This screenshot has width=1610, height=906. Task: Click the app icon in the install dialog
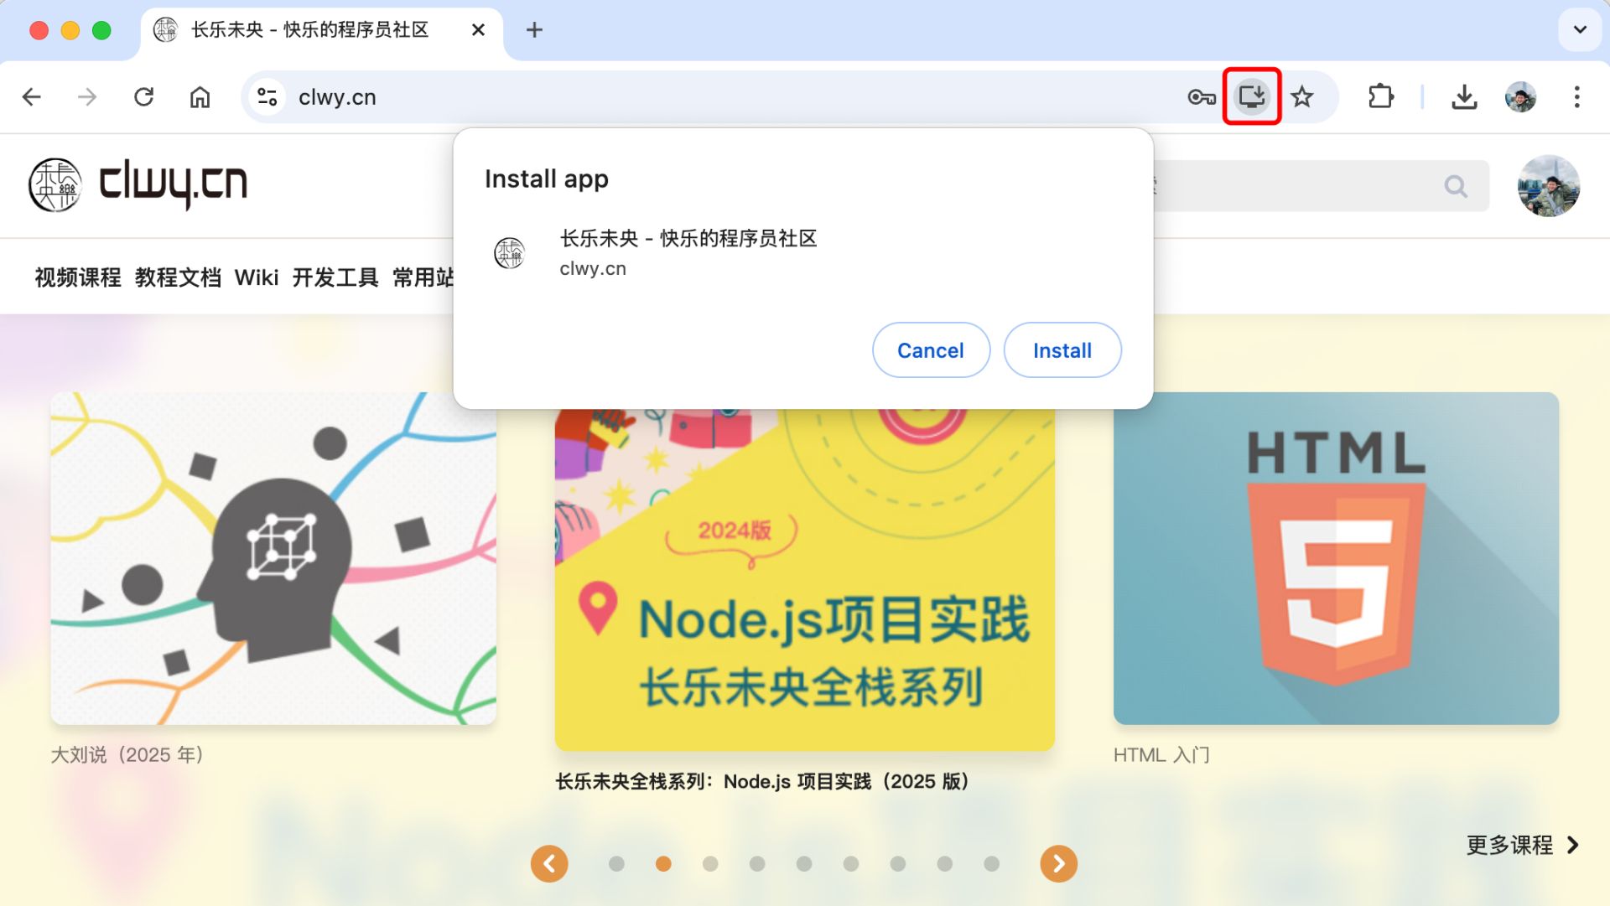[x=509, y=252]
